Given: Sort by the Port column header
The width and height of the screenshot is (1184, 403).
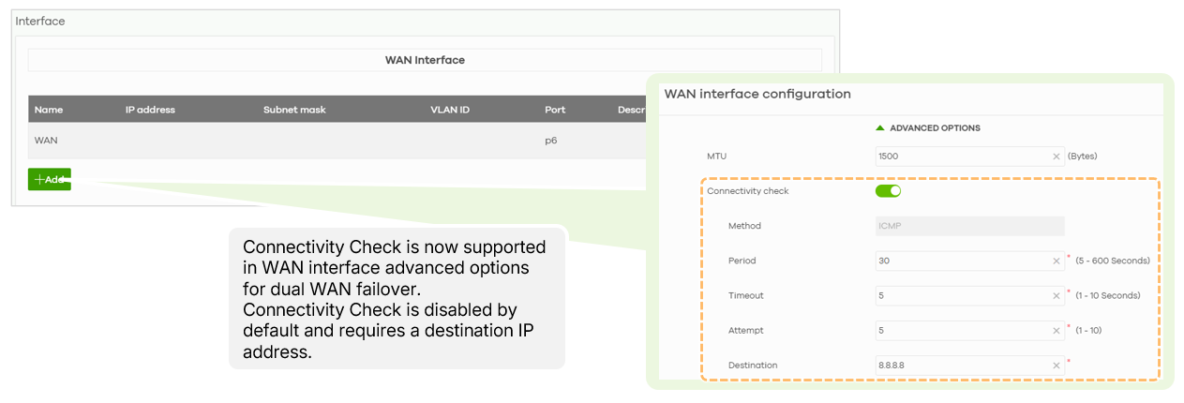Looking at the screenshot, I should (555, 110).
